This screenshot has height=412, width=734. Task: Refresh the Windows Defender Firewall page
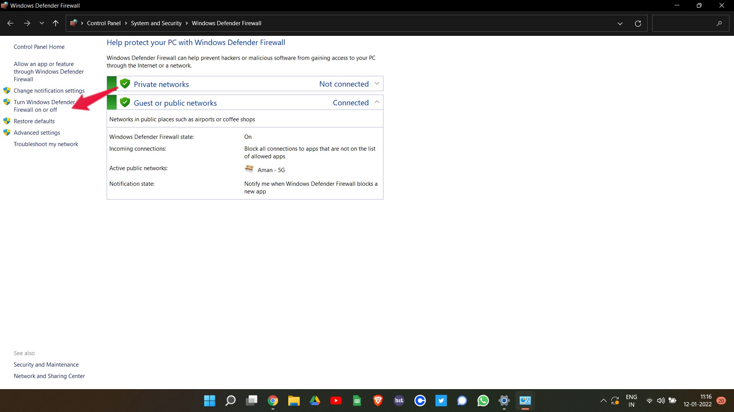pyautogui.click(x=638, y=23)
